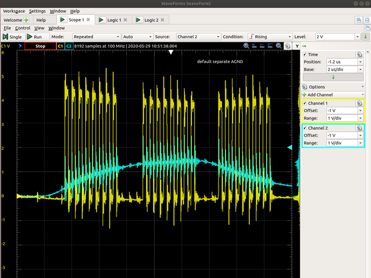The image size is (371, 278).
Task: Open Channel 1 Offset dropdown
Action: [361, 111]
